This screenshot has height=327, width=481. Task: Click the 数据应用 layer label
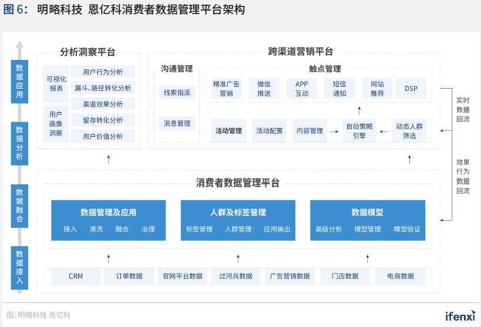[x=19, y=81]
